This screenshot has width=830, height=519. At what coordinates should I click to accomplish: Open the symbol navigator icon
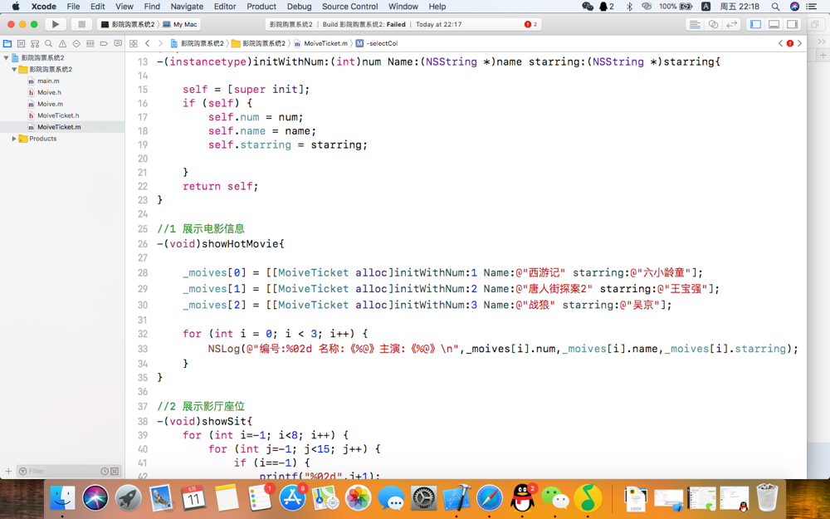point(35,43)
